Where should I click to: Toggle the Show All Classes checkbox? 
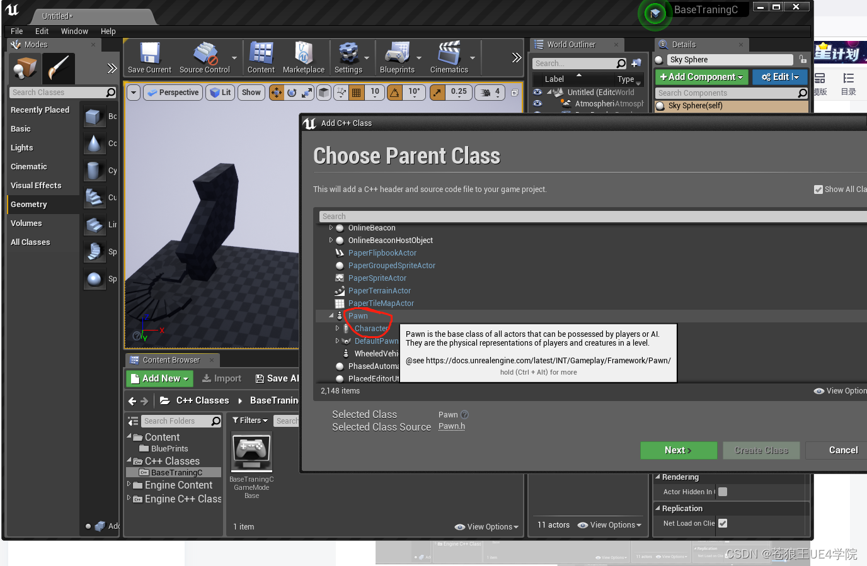click(818, 190)
